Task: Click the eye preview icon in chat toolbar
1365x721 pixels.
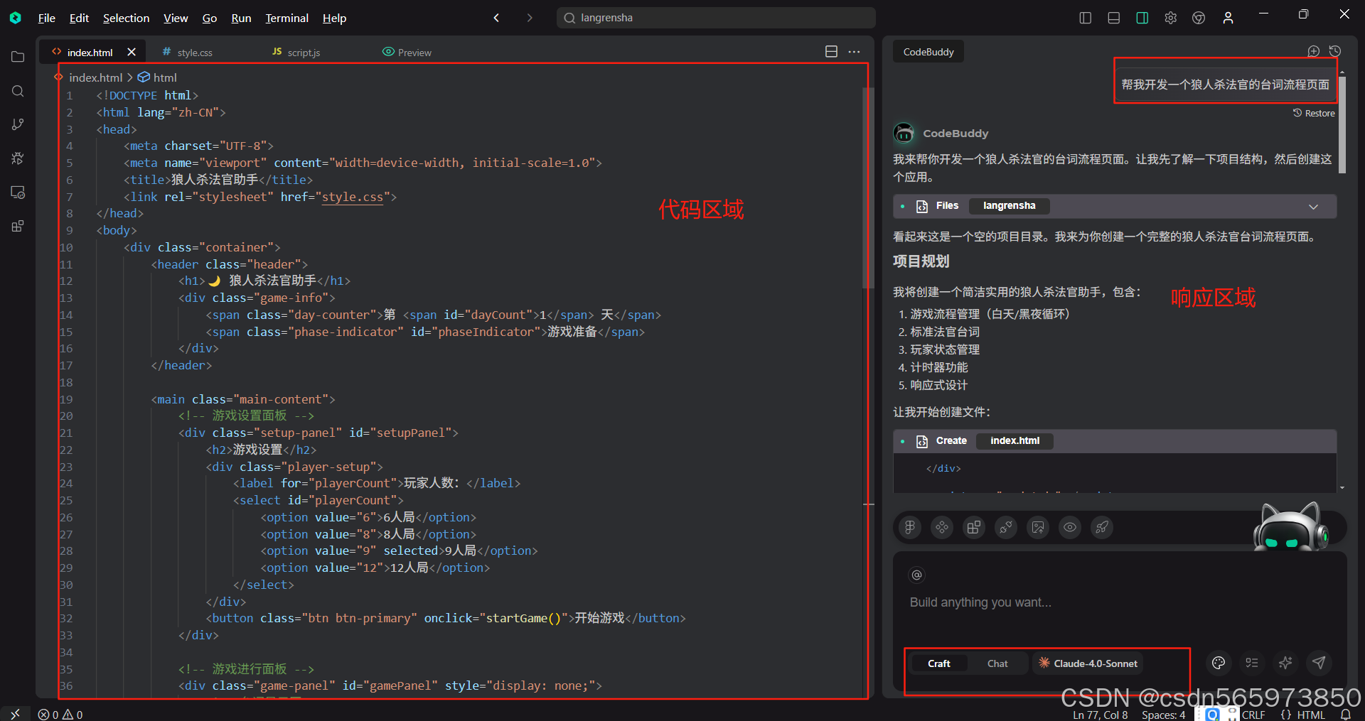Action: pos(1070,527)
